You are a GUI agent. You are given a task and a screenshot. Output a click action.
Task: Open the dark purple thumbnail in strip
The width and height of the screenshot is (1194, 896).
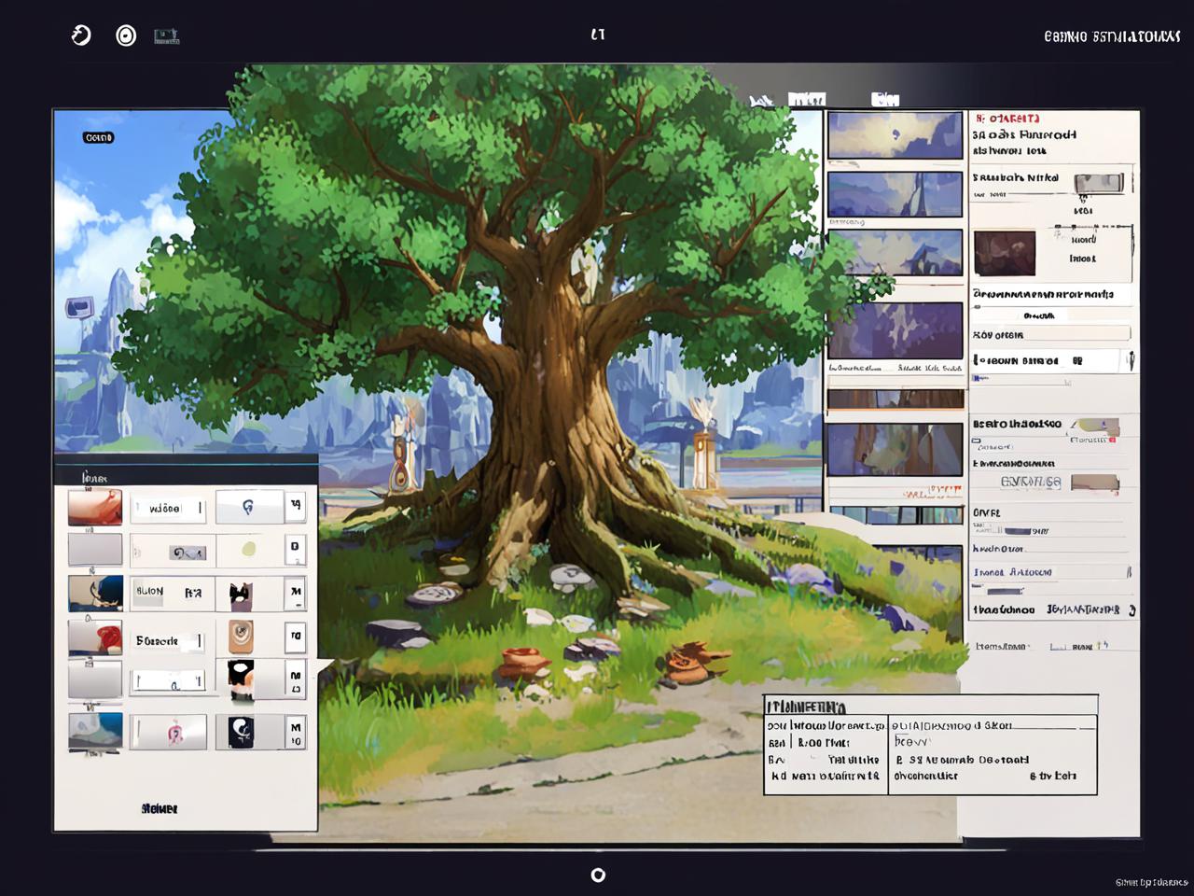[895, 331]
